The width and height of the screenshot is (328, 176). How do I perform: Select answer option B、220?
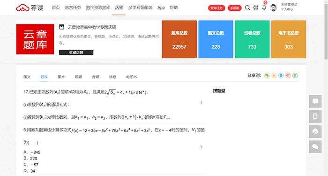click(30, 159)
